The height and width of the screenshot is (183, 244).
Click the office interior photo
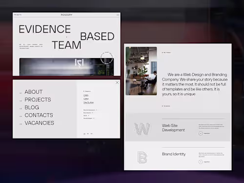141,71
